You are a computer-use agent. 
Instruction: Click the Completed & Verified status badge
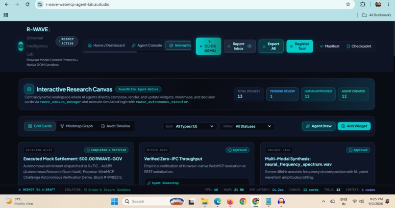coord(106,150)
